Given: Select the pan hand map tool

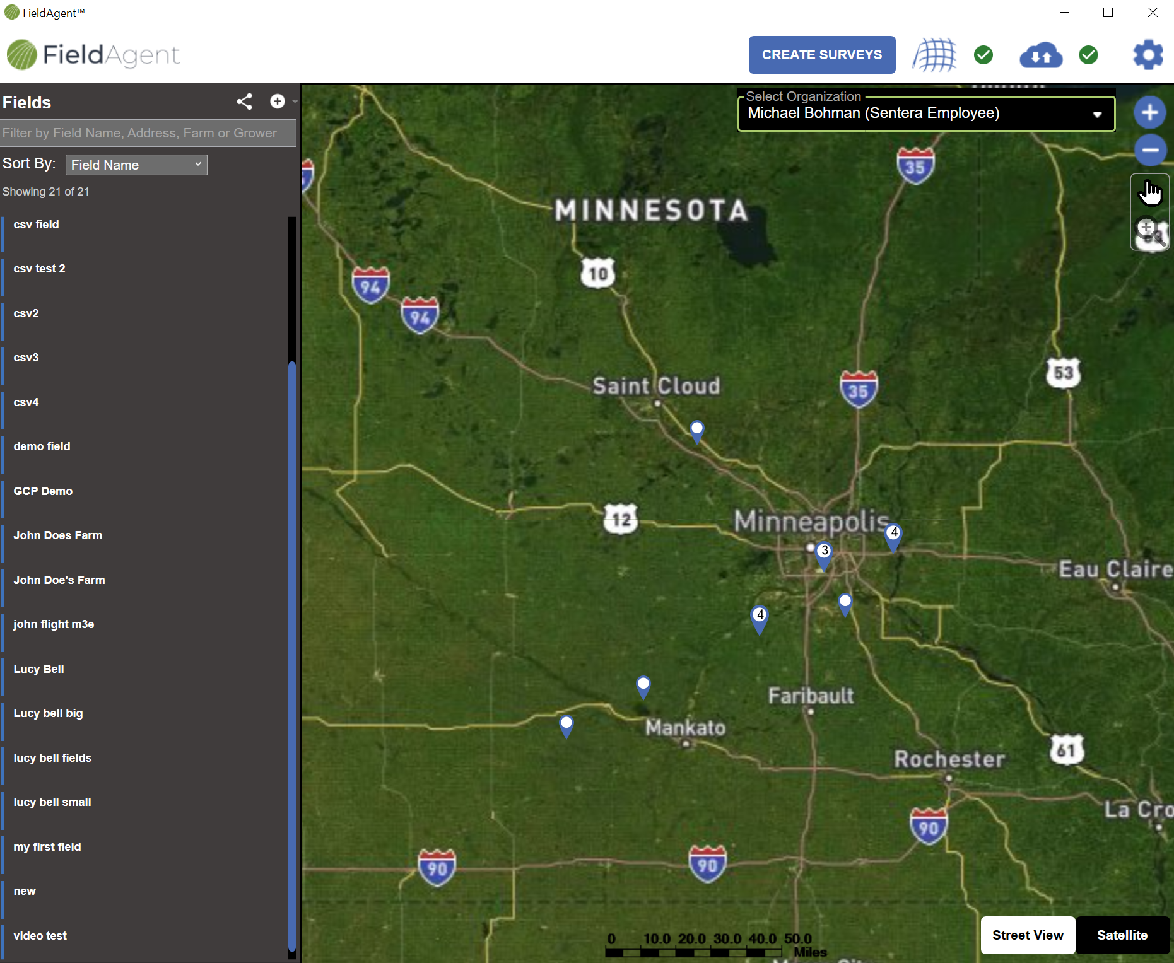Looking at the screenshot, I should click(1149, 192).
